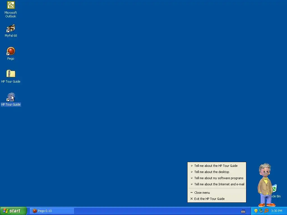This screenshot has height=215, width=287.
Task: Select the MyPal 68 raccoon icon
Action: (11, 28)
